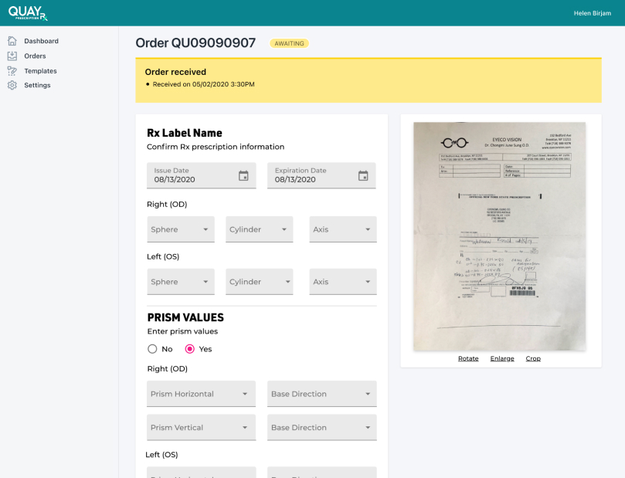Open the right eye Sphere dropdown
The width and height of the screenshot is (625, 478).
180,229
